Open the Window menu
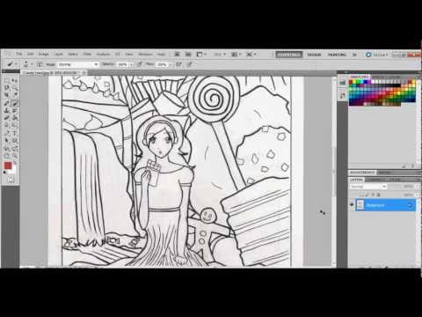This screenshot has height=317, width=422. pyautogui.click(x=145, y=55)
